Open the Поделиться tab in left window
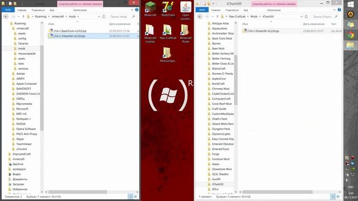This screenshot has height=201, width=358. 38,10
